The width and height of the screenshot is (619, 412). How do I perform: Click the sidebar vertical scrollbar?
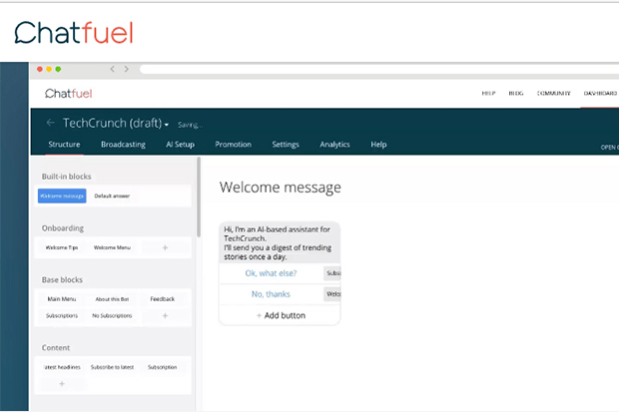(x=199, y=198)
